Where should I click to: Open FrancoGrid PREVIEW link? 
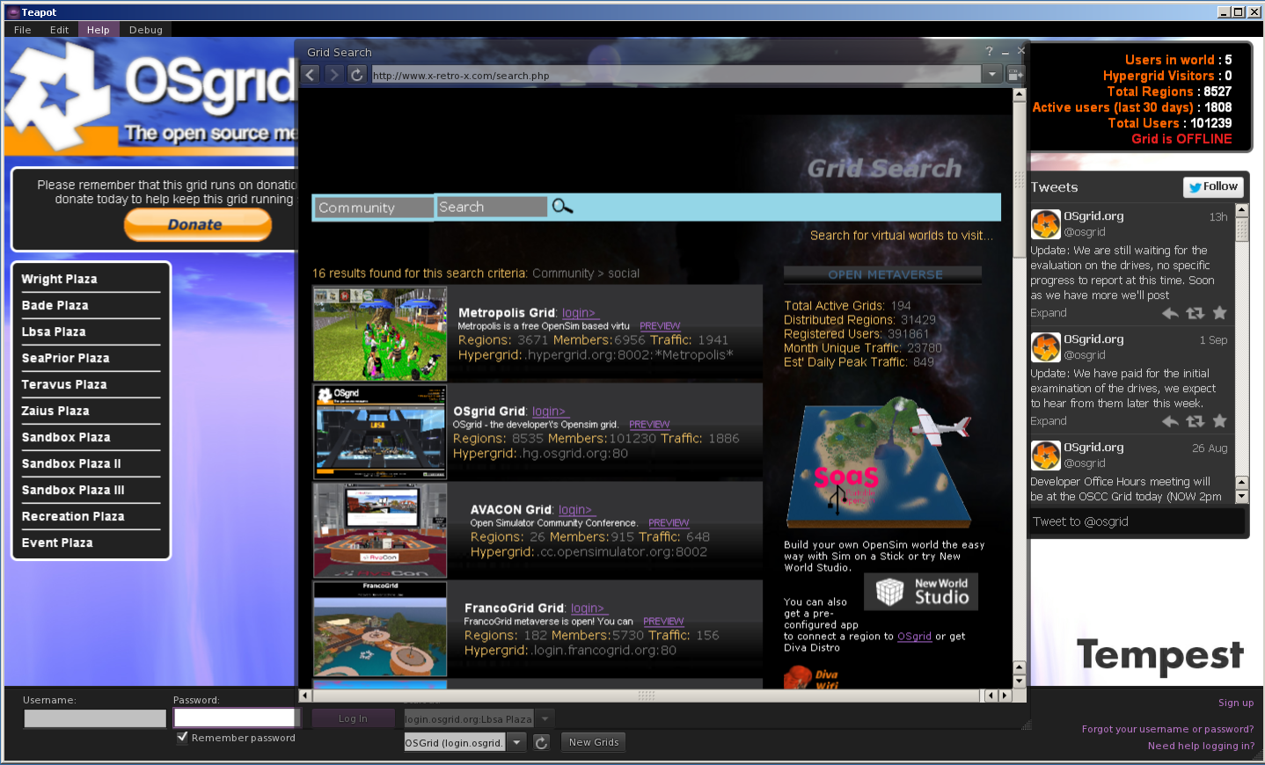click(x=663, y=622)
